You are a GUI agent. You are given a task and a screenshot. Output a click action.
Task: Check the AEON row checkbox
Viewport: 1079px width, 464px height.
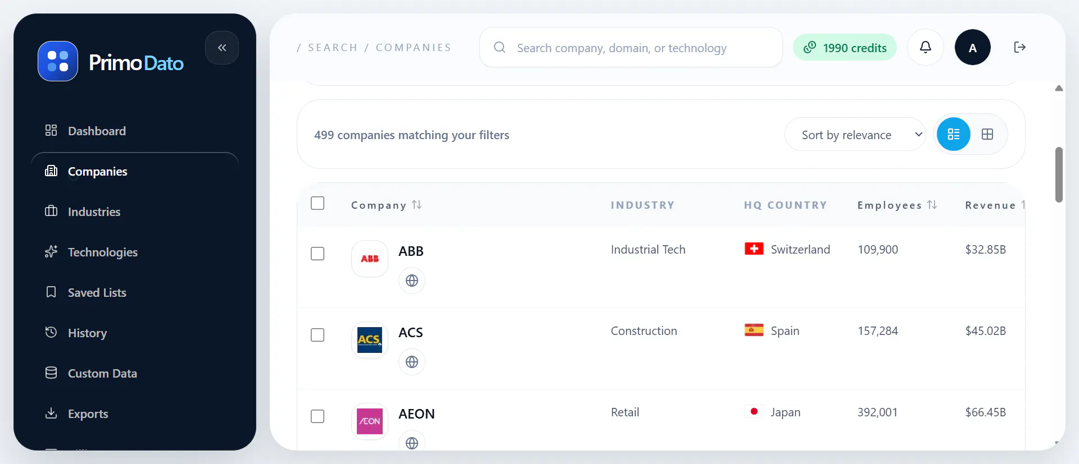click(x=318, y=416)
